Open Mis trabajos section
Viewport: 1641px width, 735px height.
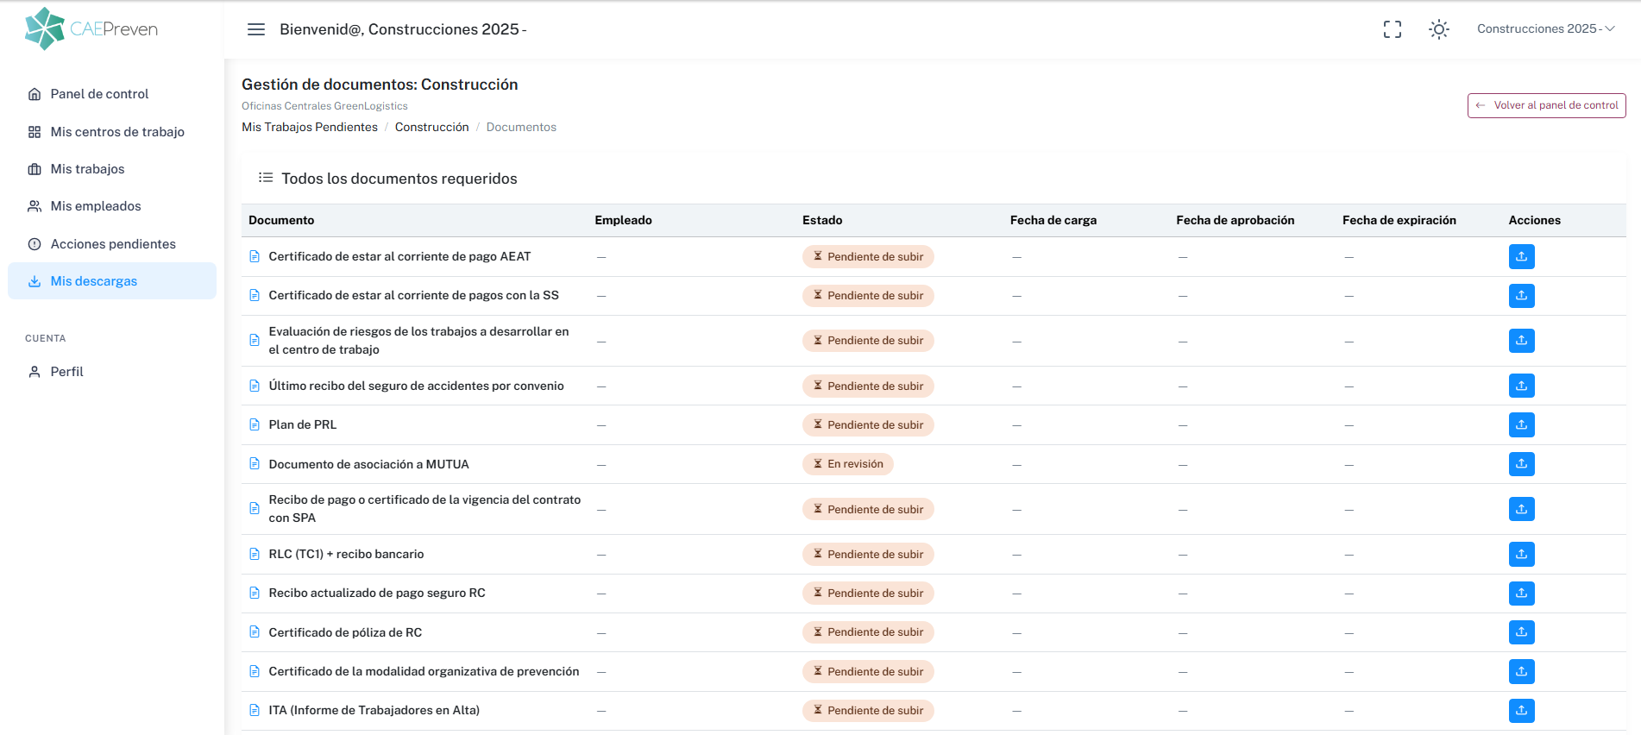click(x=112, y=169)
